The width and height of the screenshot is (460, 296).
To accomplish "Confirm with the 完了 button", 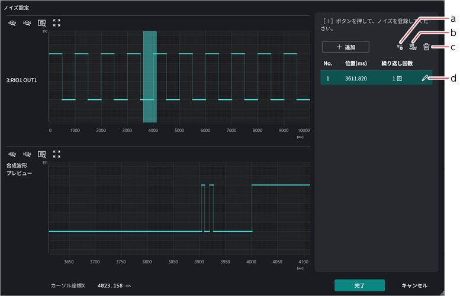I will 360,285.
